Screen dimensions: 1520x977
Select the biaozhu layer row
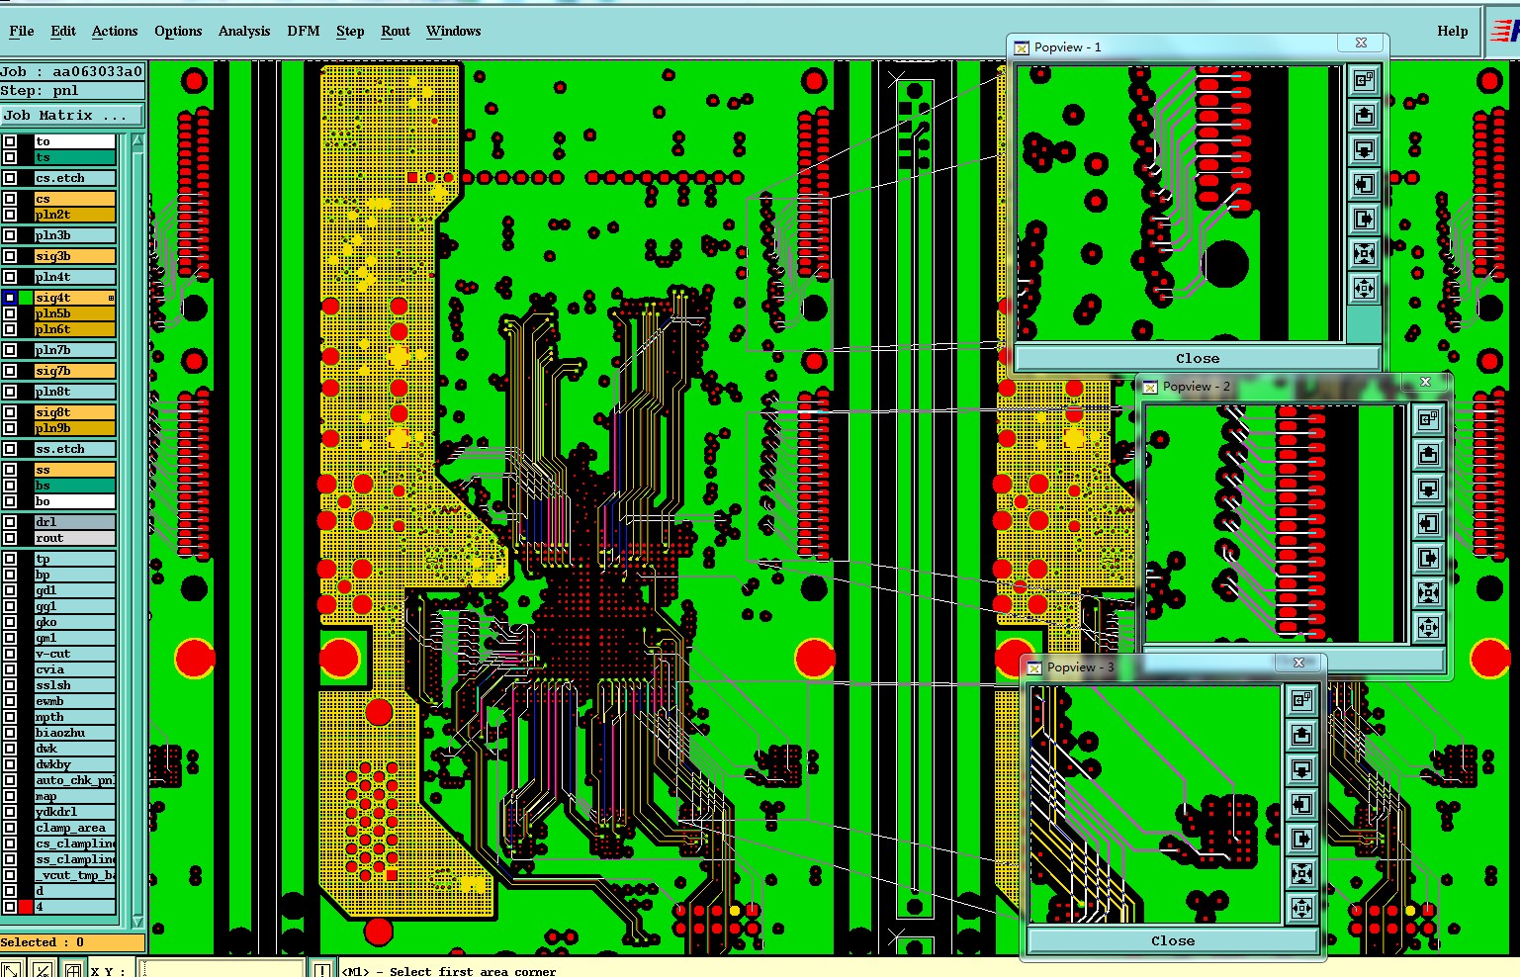coord(75,733)
